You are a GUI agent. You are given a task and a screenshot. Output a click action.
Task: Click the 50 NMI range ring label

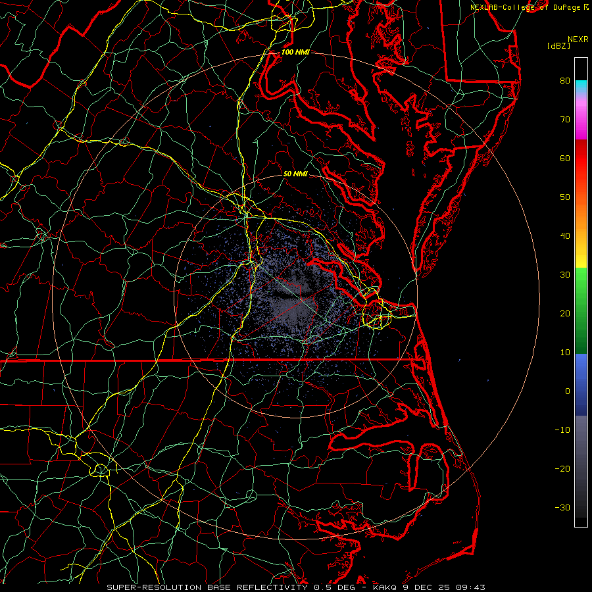coord(295,174)
